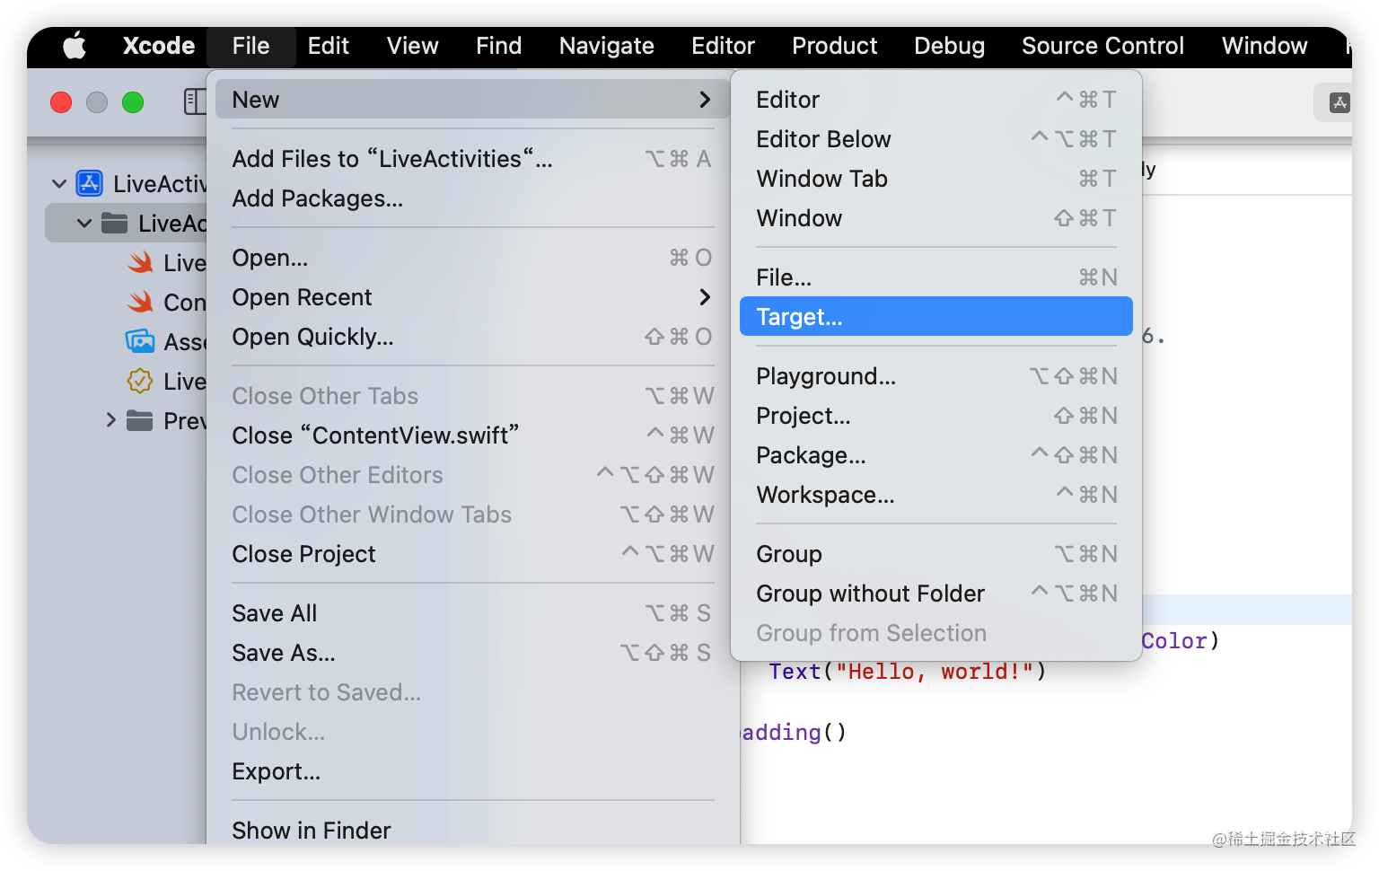The width and height of the screenshot is (1379, 871).
Task: Open the Product menu
Action: pos(835,46)
